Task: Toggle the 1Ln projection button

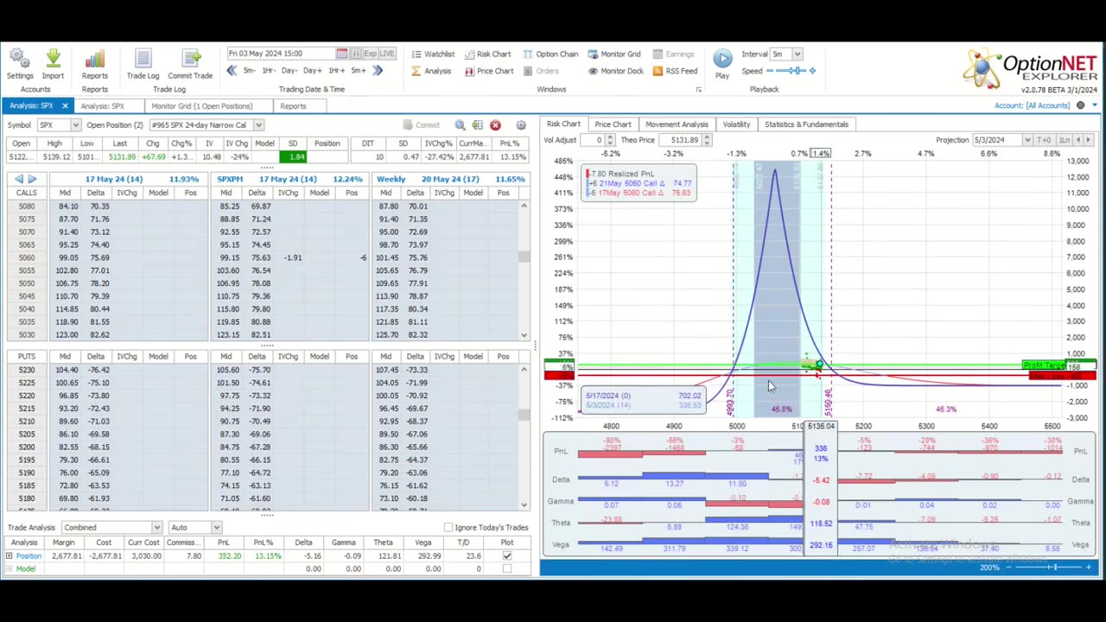Action: pos(1065,140)
